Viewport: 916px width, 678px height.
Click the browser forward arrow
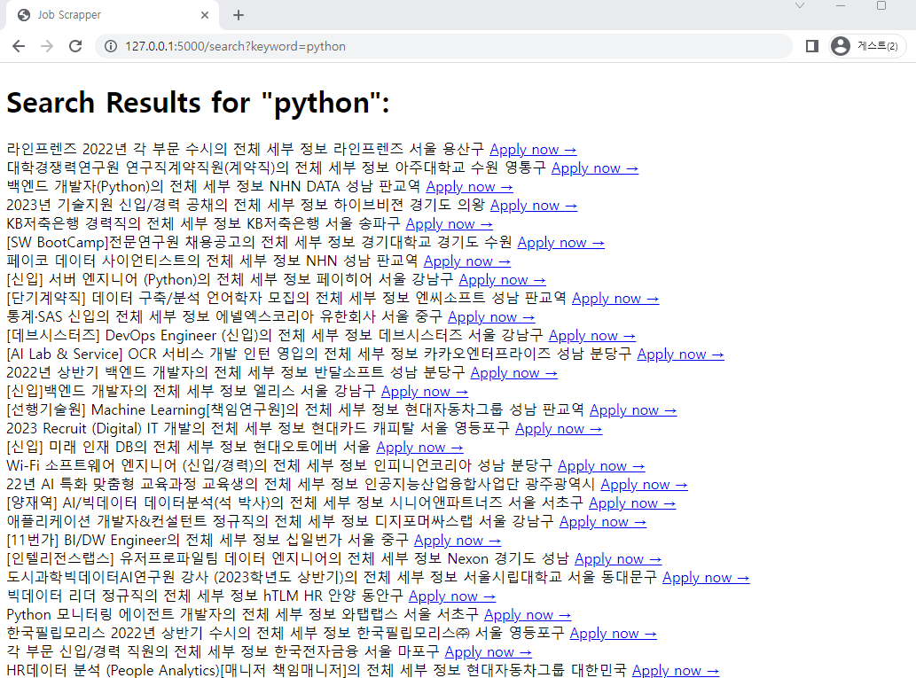point(47,46)
